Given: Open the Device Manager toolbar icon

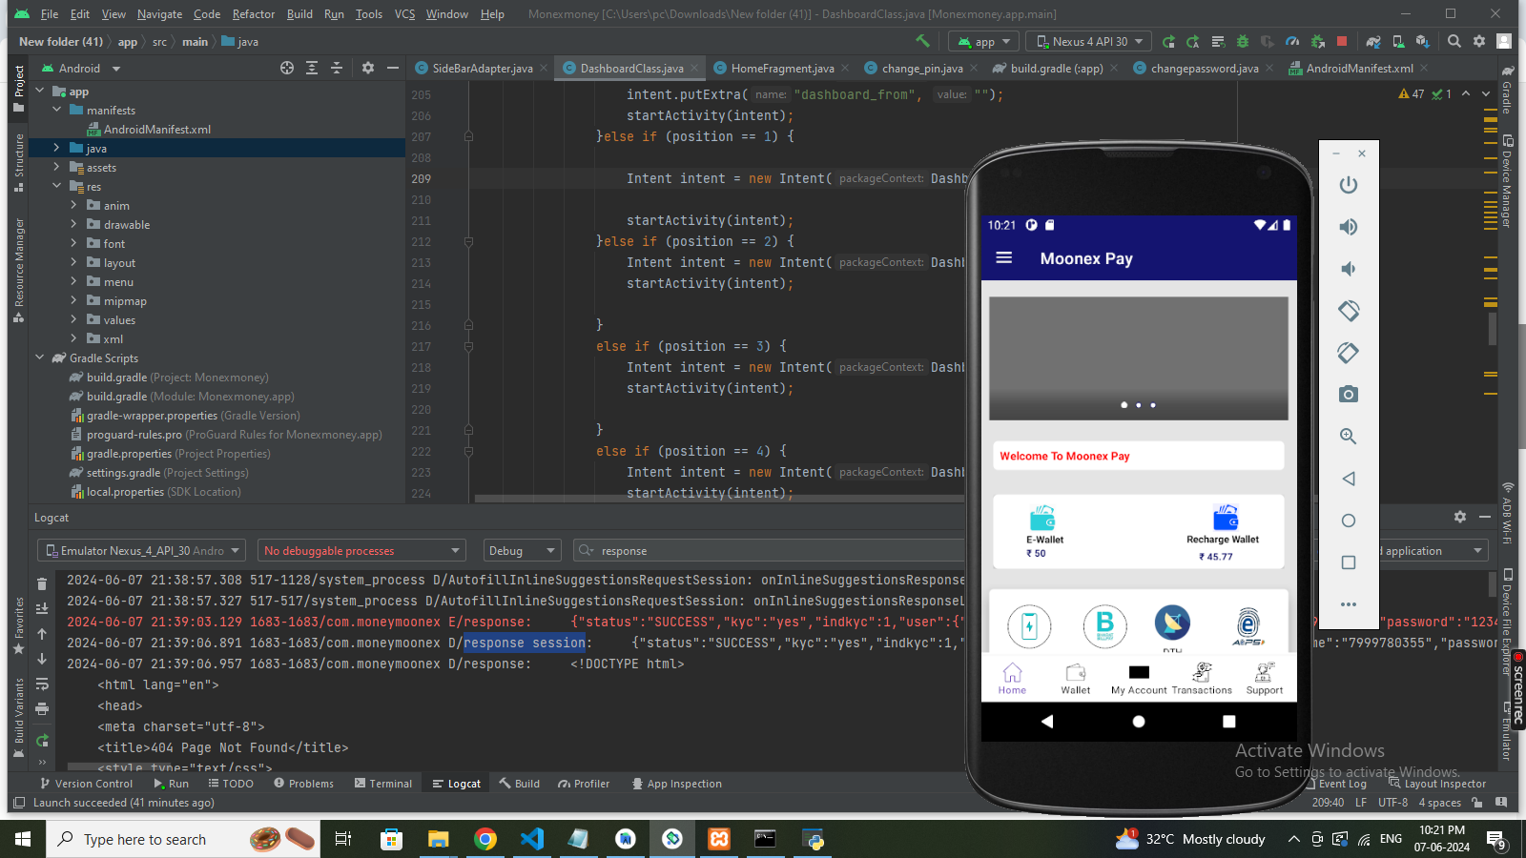Looking at the screenshot, I should pos(1398,41).
